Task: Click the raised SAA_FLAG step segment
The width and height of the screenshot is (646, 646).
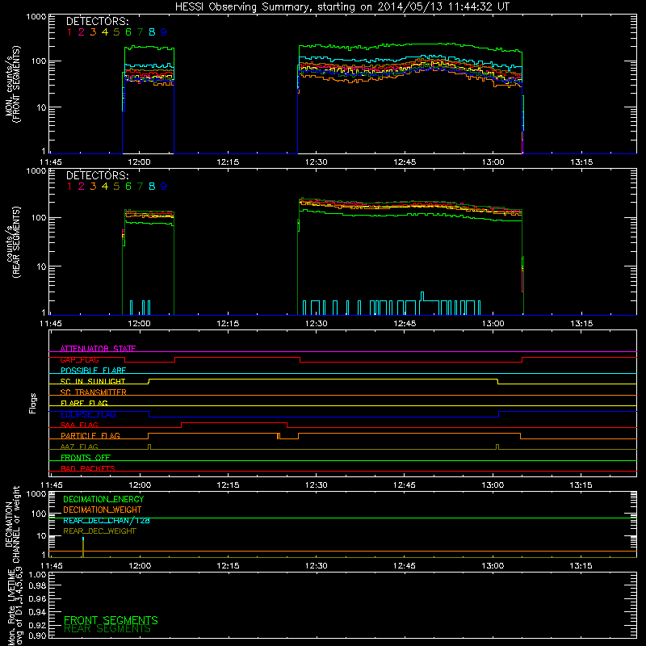Action: pyautogui.click(x=234, y=422)
